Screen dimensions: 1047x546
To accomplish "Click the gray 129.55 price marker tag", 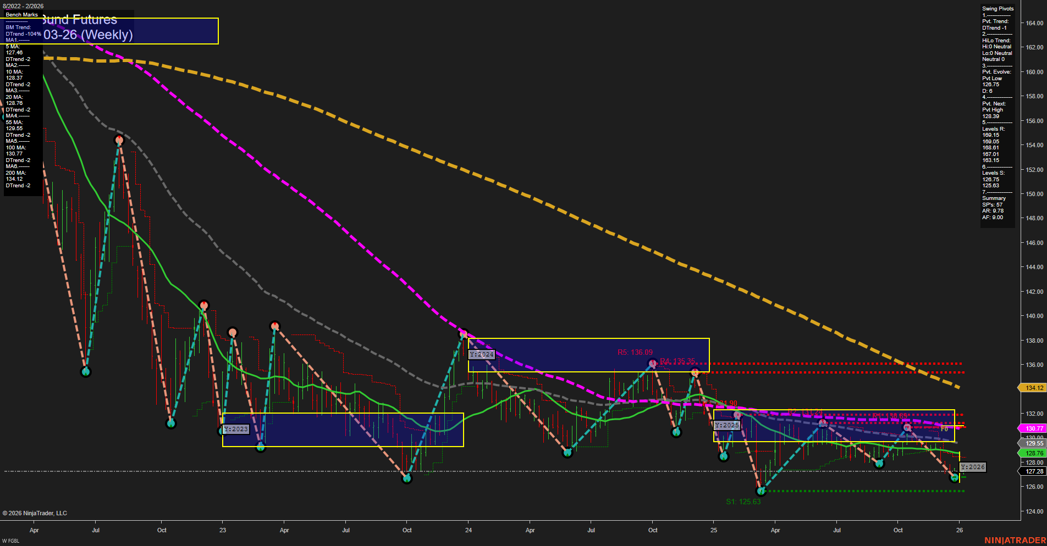I will pyautogui.click(x=1032, y=443).
